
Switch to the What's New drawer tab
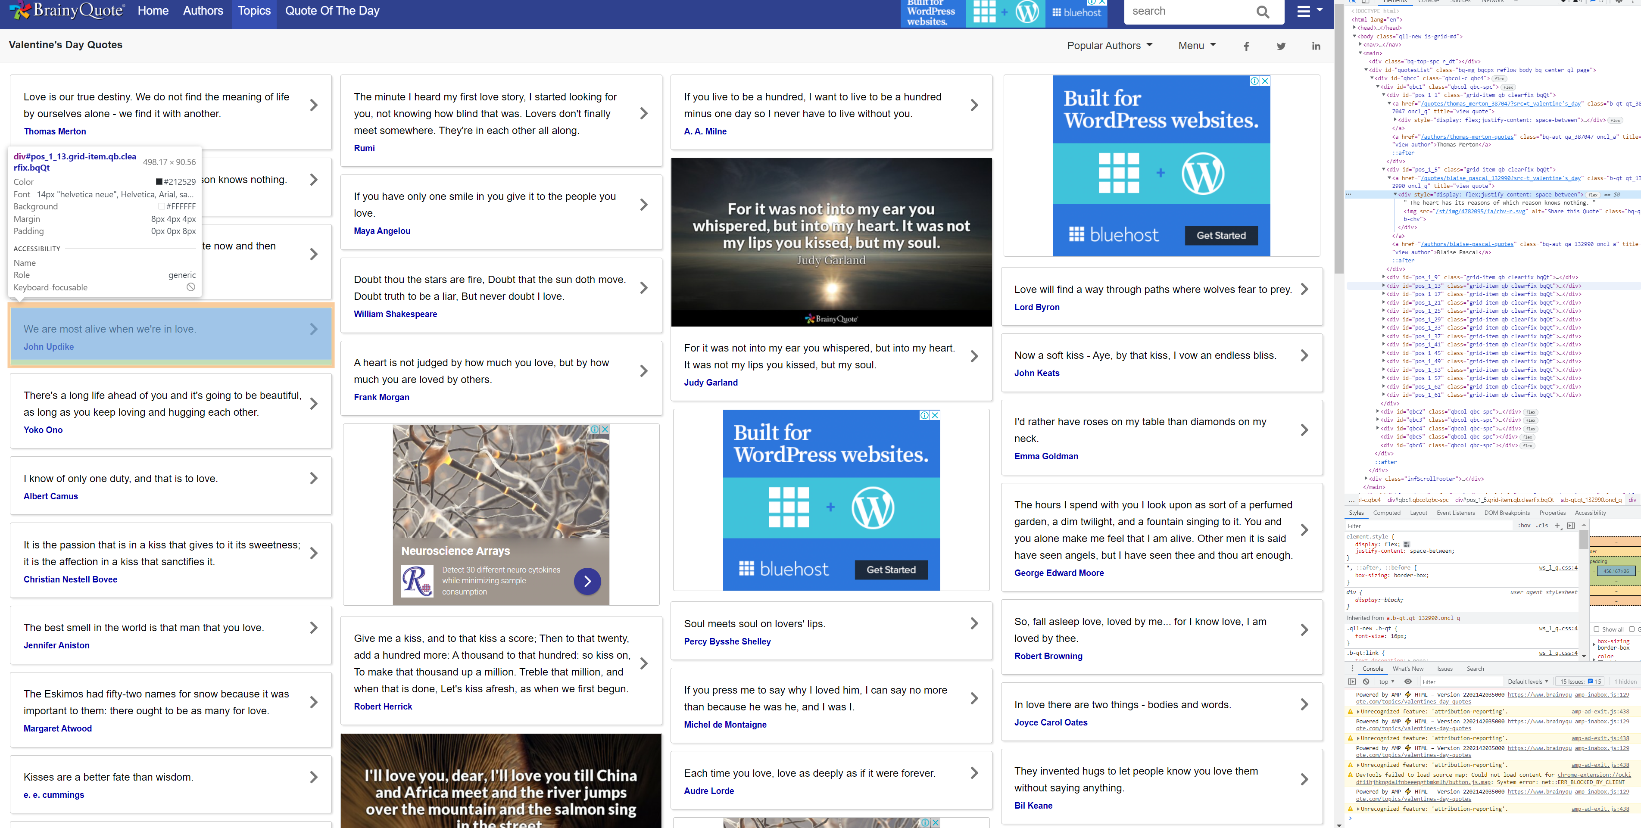coord(1407,669)
